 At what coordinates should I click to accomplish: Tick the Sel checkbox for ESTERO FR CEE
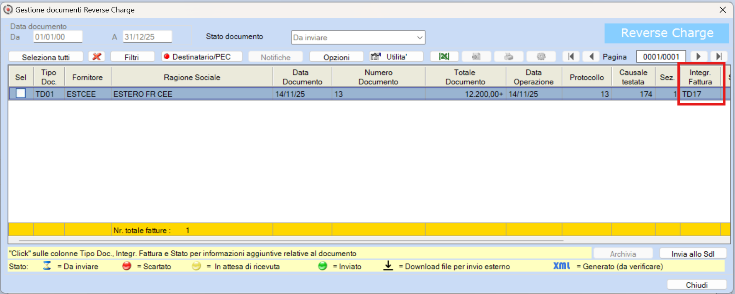pyautogui.click(x=21, y=94)
